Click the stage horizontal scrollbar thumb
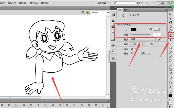174x108 pixels. point(20,98)
